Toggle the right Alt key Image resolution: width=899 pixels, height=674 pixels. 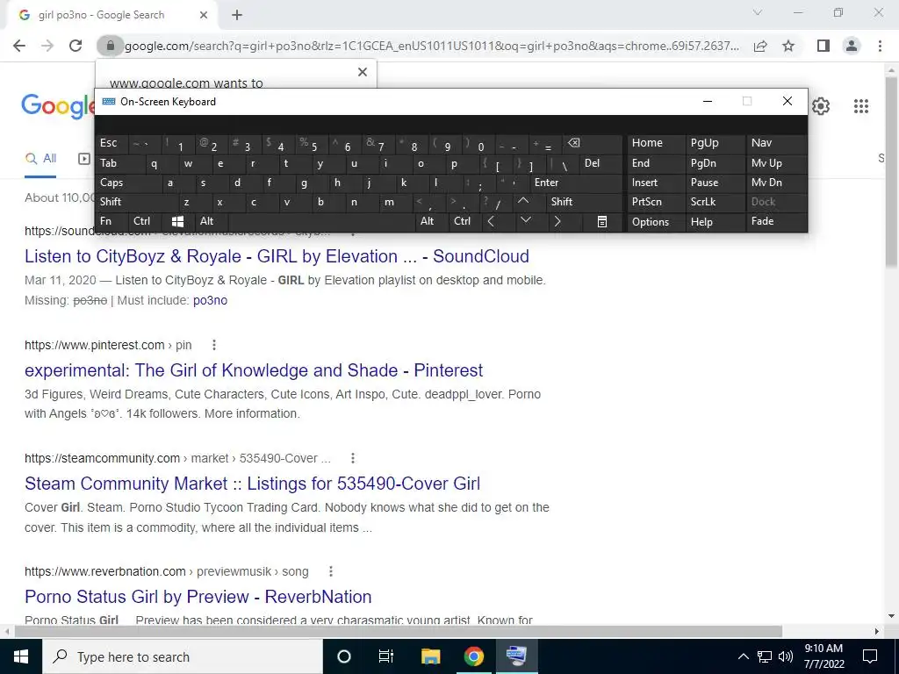tap(432, 221)
